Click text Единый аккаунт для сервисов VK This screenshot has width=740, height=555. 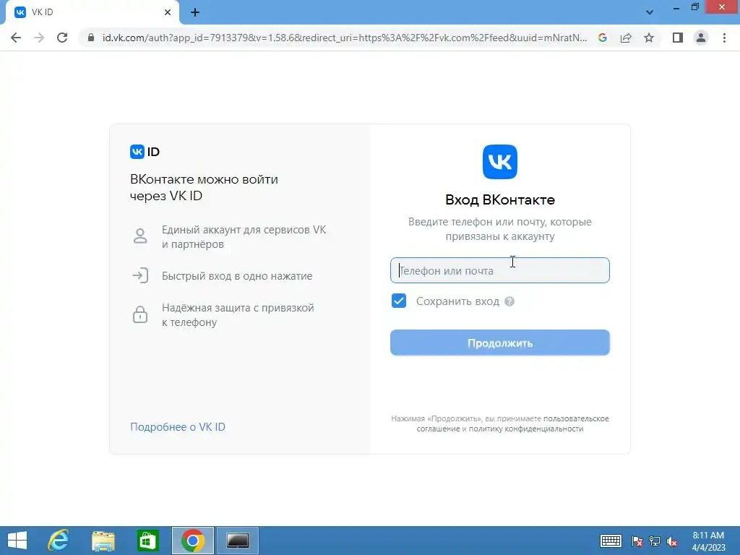pos(244,230)
